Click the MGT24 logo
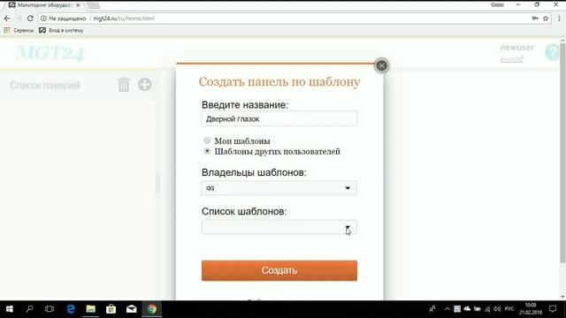The image size is (566, 318). 50,53
